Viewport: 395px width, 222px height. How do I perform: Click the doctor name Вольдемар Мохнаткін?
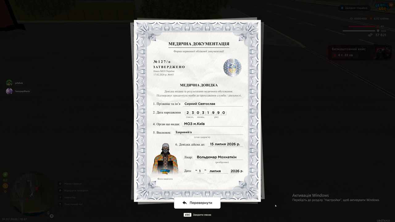[x=217, y=157]
